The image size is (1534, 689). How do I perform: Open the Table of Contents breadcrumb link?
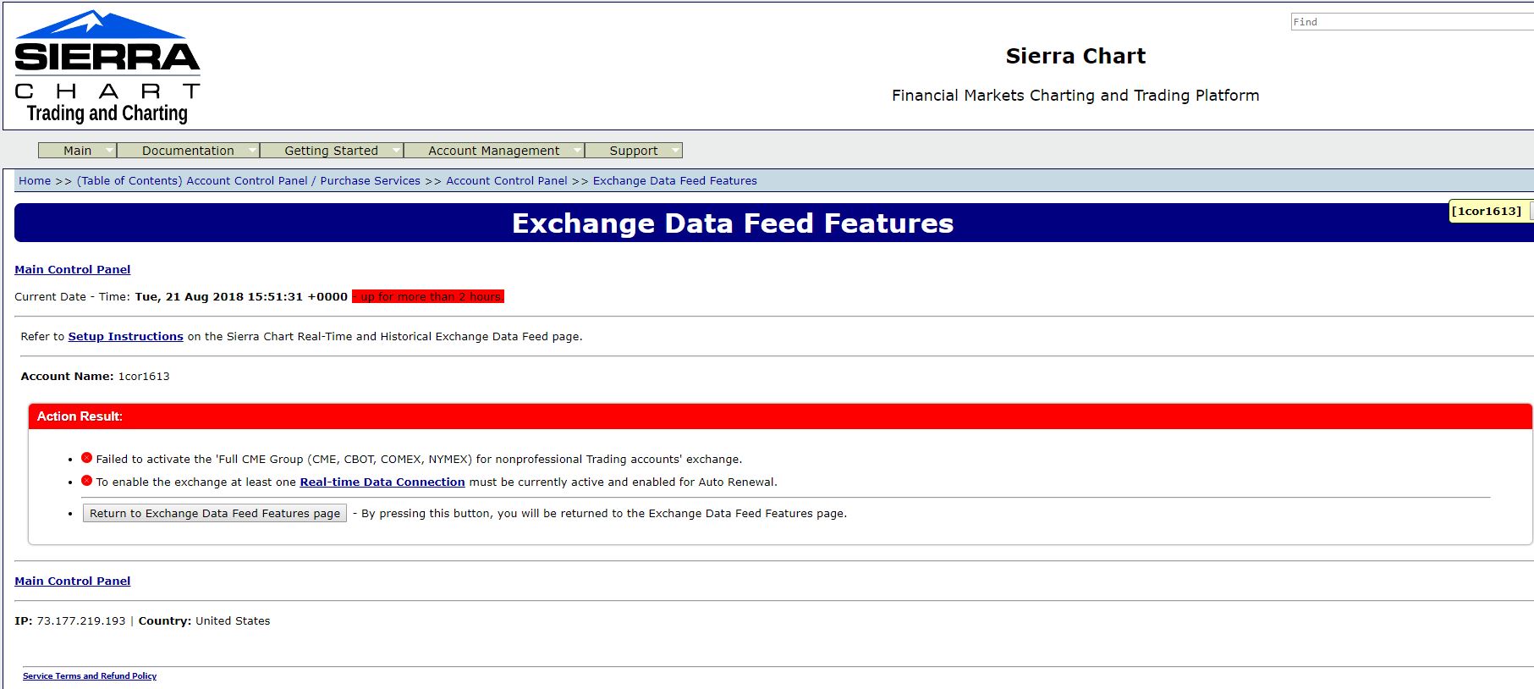pos(249,181)
